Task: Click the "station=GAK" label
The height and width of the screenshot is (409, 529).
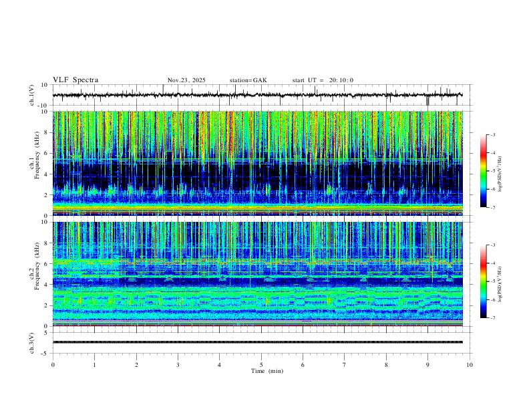Action: tap(248, 80)
